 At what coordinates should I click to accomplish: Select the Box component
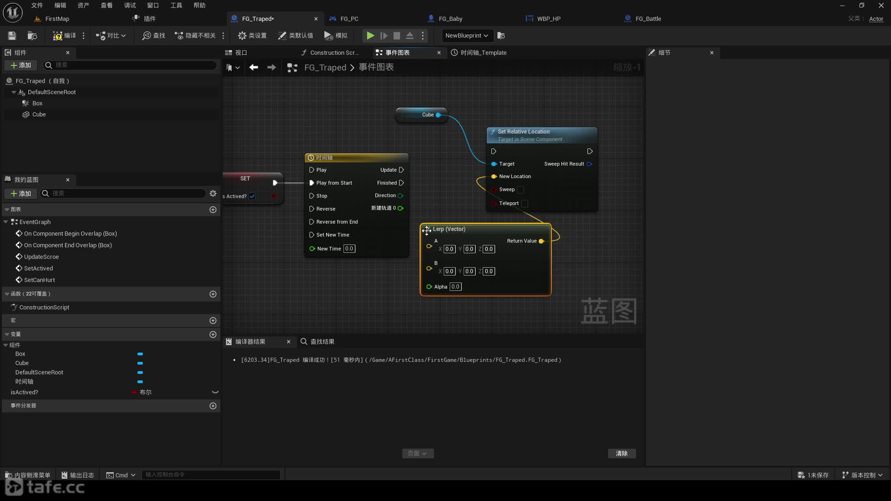[37, 103]
